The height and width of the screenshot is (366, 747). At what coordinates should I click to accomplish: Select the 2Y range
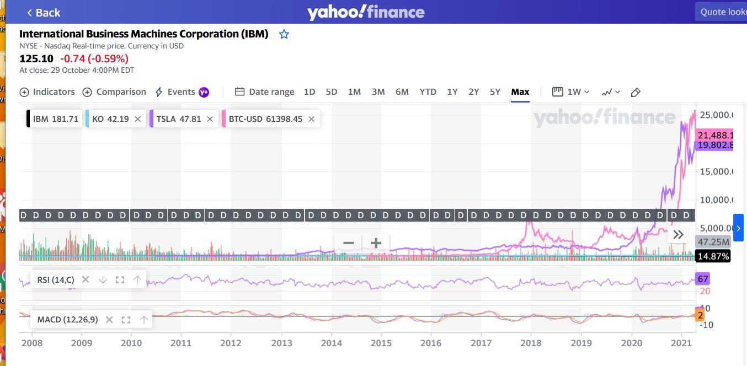coord(473,92)
